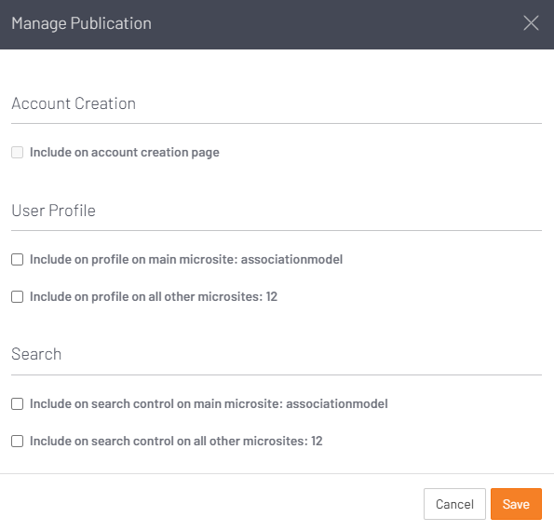Check Include on profile on all other microsites
The image size is (554, 531).
tap(18, 296)
